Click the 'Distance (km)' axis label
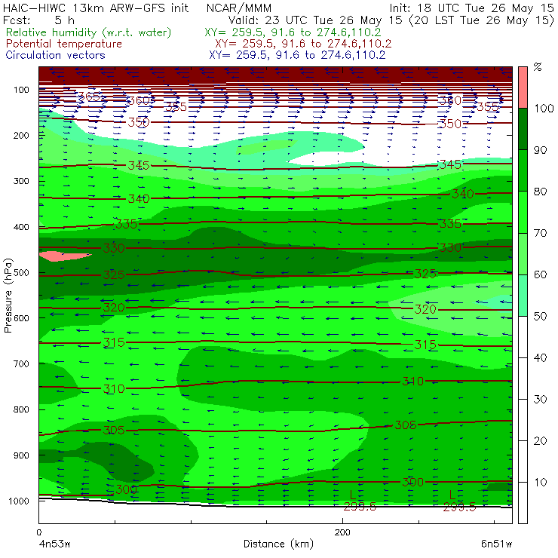This screenshot has width=558, height=558. 278,544
